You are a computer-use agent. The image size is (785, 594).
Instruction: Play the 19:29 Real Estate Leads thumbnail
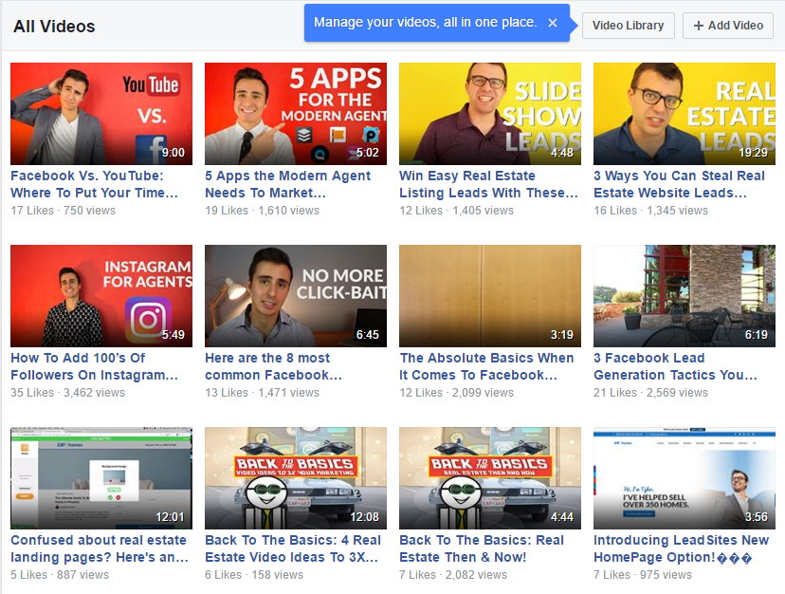pos(684,114)
